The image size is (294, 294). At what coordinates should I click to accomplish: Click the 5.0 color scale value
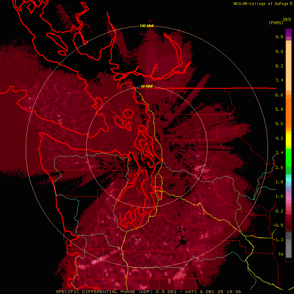coord(279,124)
